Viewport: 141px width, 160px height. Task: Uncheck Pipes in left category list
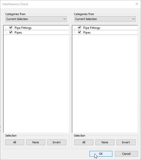[11, 32]
